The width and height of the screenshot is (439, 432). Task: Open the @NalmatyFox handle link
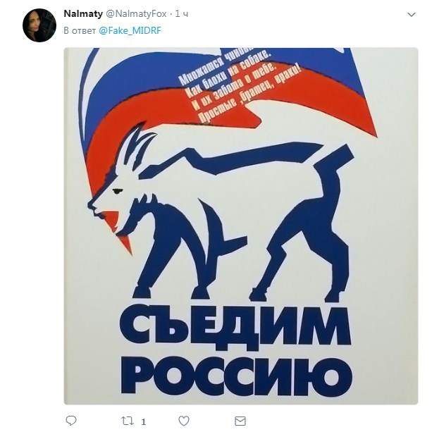[x=136, y=13]
